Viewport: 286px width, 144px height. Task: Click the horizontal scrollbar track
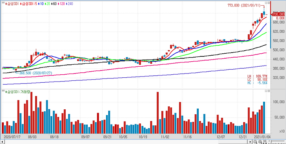[x=126, y=142]
